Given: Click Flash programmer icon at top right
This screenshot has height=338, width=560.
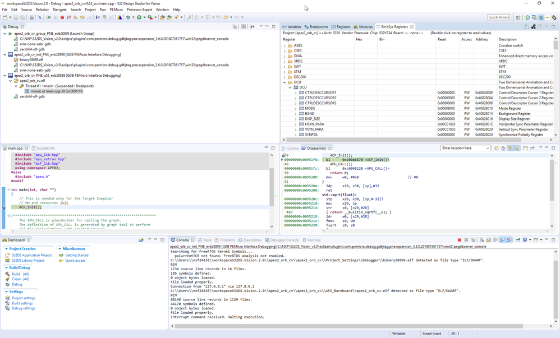Looking at the screenshot, I should pyautogui.click(x=554, y=17).
